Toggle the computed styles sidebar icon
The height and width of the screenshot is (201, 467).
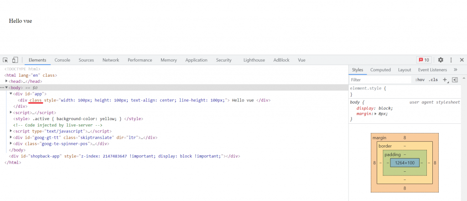[x=455, y=79]
